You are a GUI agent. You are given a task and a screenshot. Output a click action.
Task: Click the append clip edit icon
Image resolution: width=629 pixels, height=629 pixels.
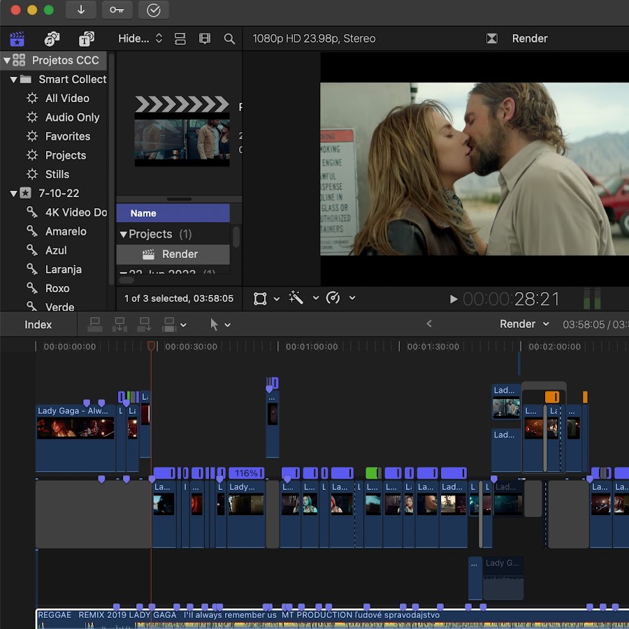[144, 324]
